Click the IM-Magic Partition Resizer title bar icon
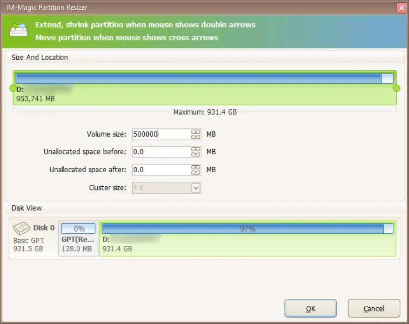This screenshot has height=324, width=409. [6, 7]
